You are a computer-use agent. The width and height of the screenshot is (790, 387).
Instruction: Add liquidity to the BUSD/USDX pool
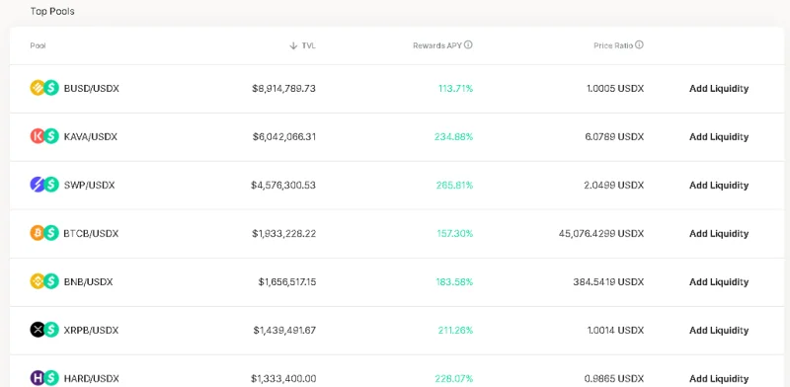tap(719, 88)
